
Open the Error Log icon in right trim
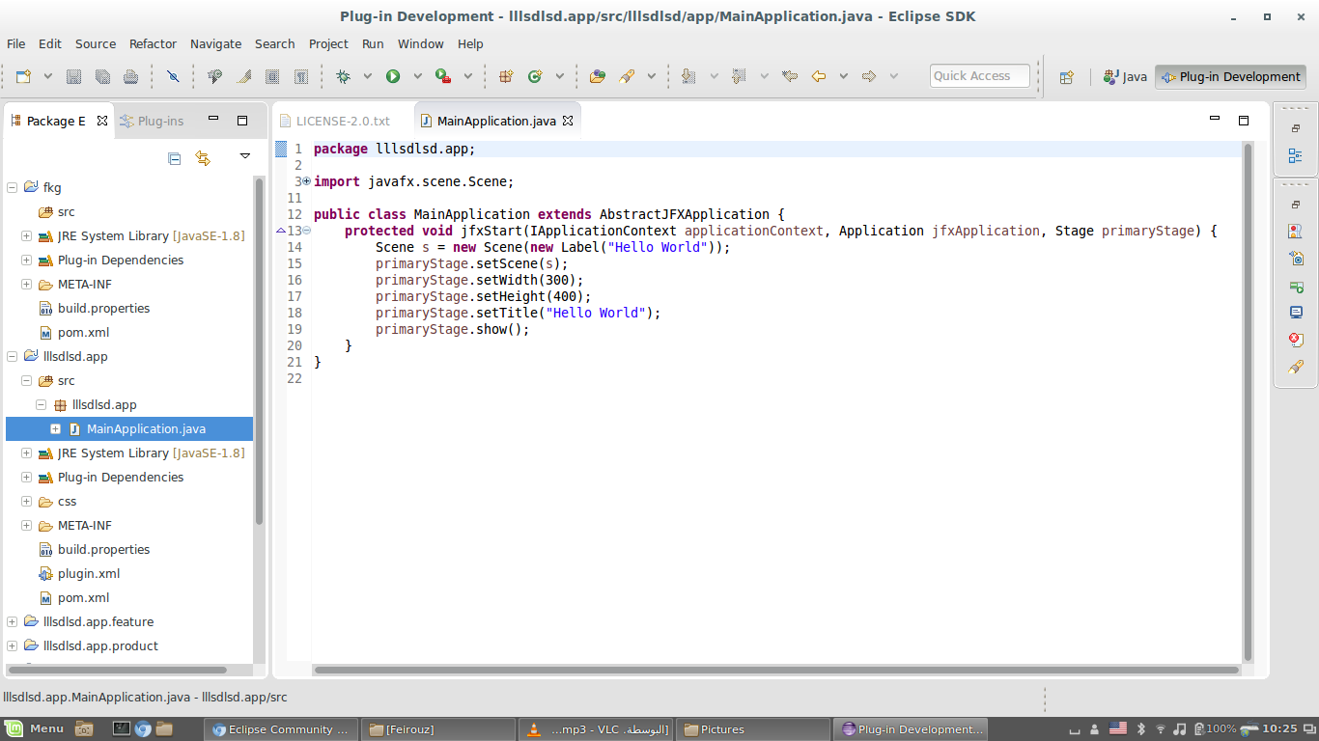click(1296, 340)
